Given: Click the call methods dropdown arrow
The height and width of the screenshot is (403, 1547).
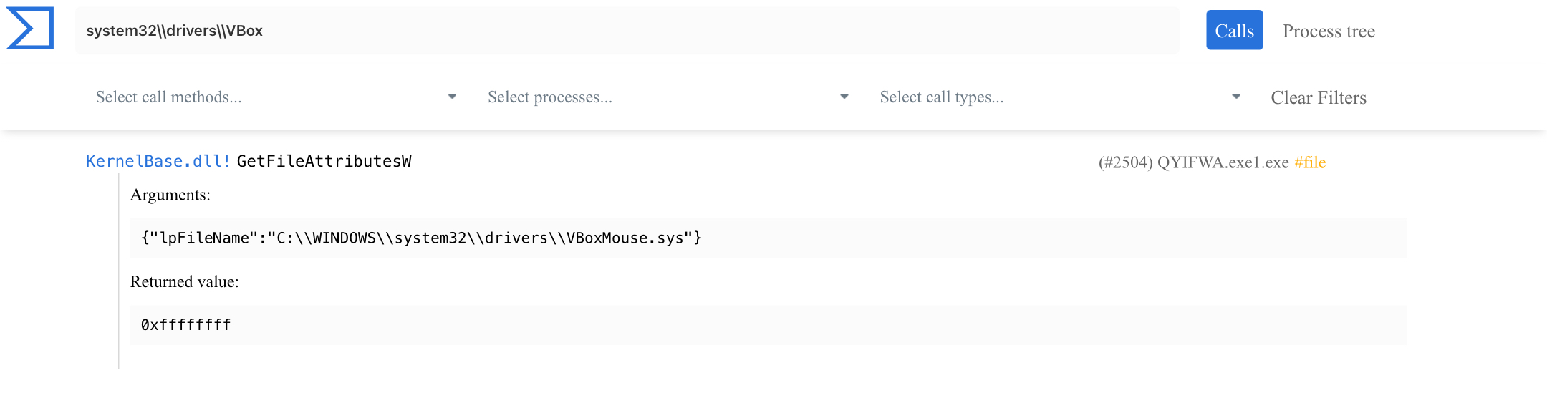Looking at the screenshot, I should 452,97.
